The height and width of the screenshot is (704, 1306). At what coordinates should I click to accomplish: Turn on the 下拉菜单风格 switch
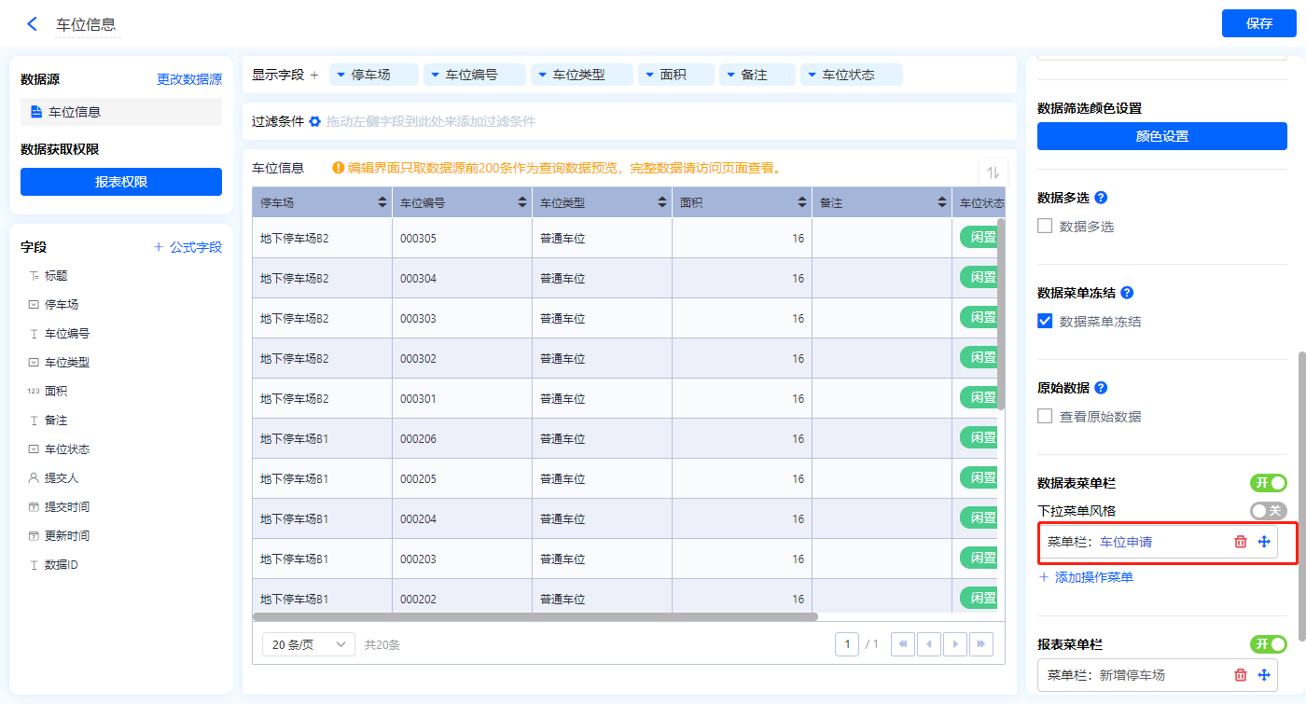coord(1268,511)
